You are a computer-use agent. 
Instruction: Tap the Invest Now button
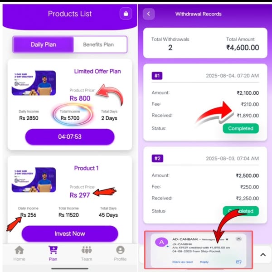[x=70, y=233]
